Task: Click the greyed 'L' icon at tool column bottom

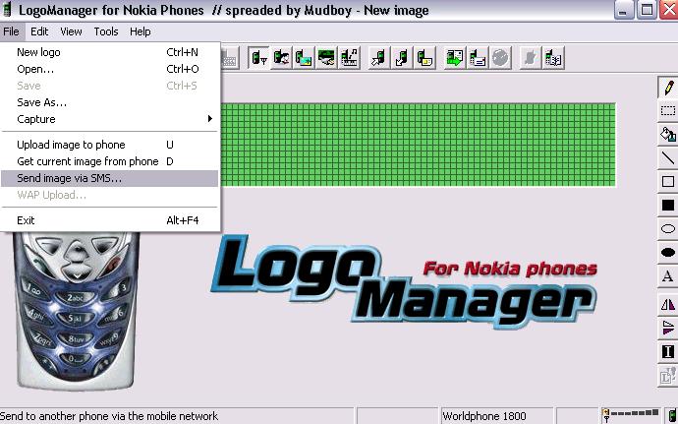Action: coord(668,375)
